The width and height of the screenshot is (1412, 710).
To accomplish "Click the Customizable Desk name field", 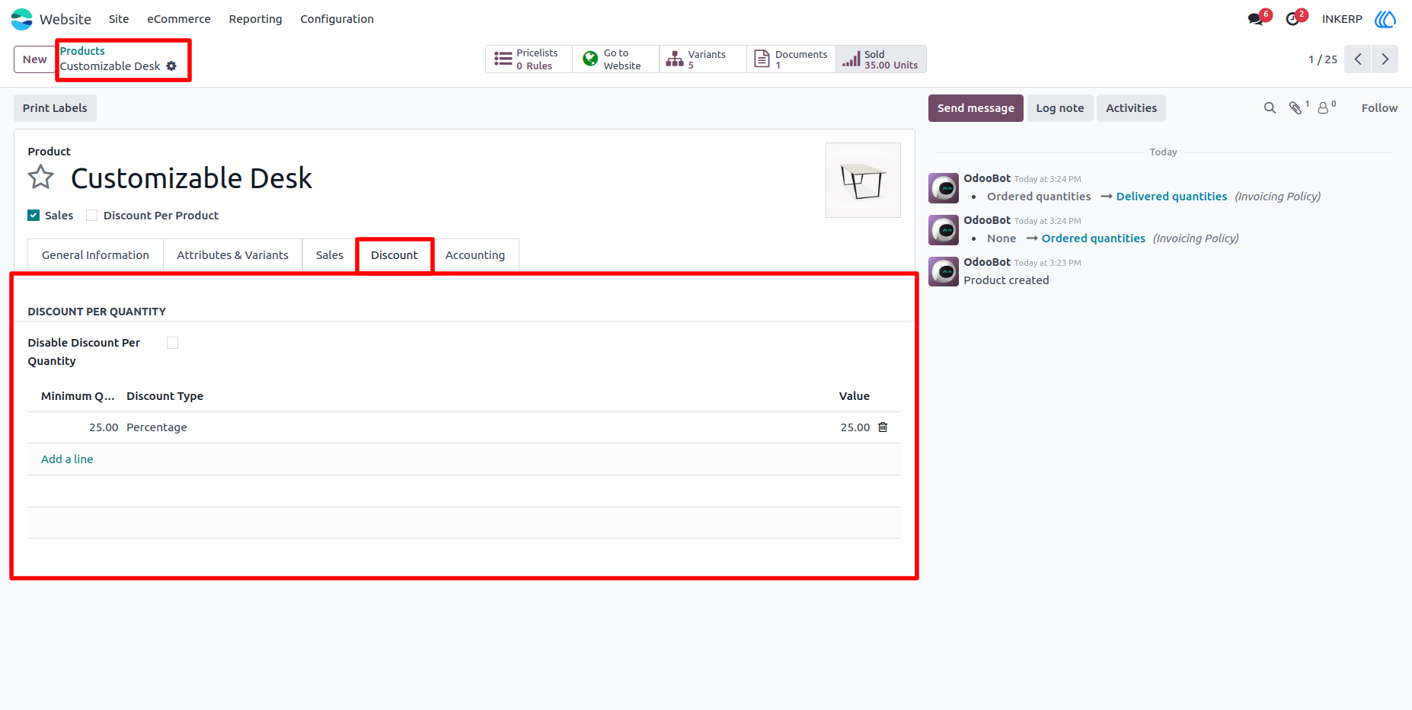I will (191, 178).
